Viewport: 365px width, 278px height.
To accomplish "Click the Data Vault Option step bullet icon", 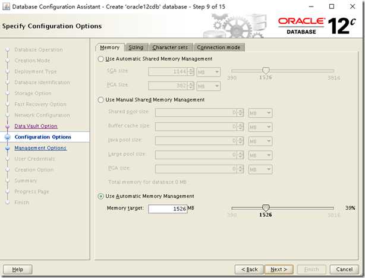I will (x=8, y=126).
